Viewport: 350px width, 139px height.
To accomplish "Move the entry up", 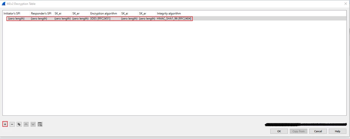I will coord(26,124).
